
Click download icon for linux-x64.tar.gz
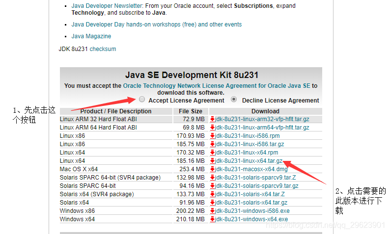coord(212,161)
